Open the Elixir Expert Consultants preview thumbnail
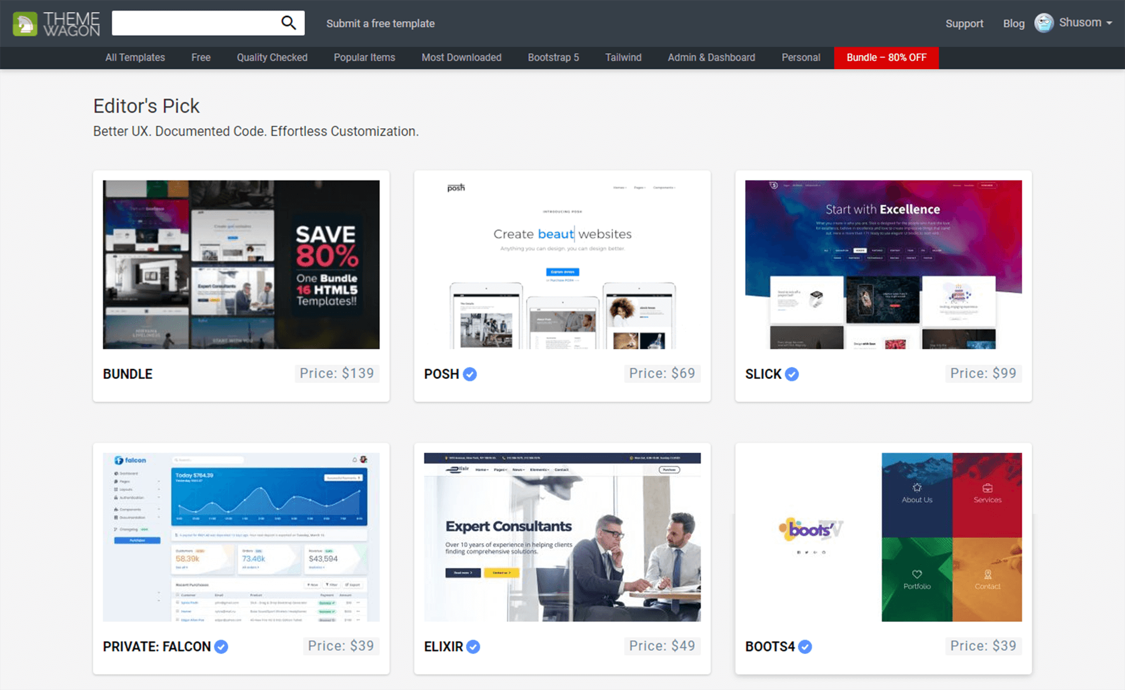The image size is (1125, 690). [562, 537]
